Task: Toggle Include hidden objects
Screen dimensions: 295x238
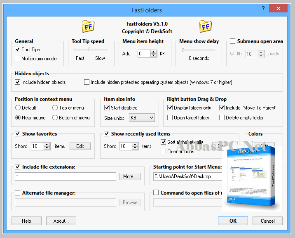Action: pyautogui.click(x=17, y=82)
